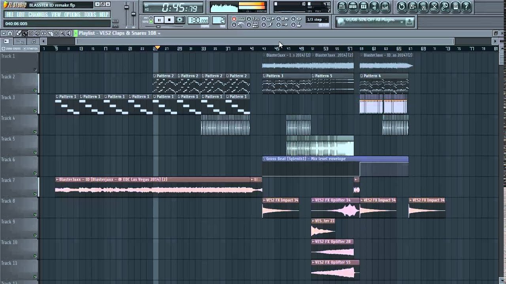Switch to automation clips curve icon

click(x=20, y=41)
